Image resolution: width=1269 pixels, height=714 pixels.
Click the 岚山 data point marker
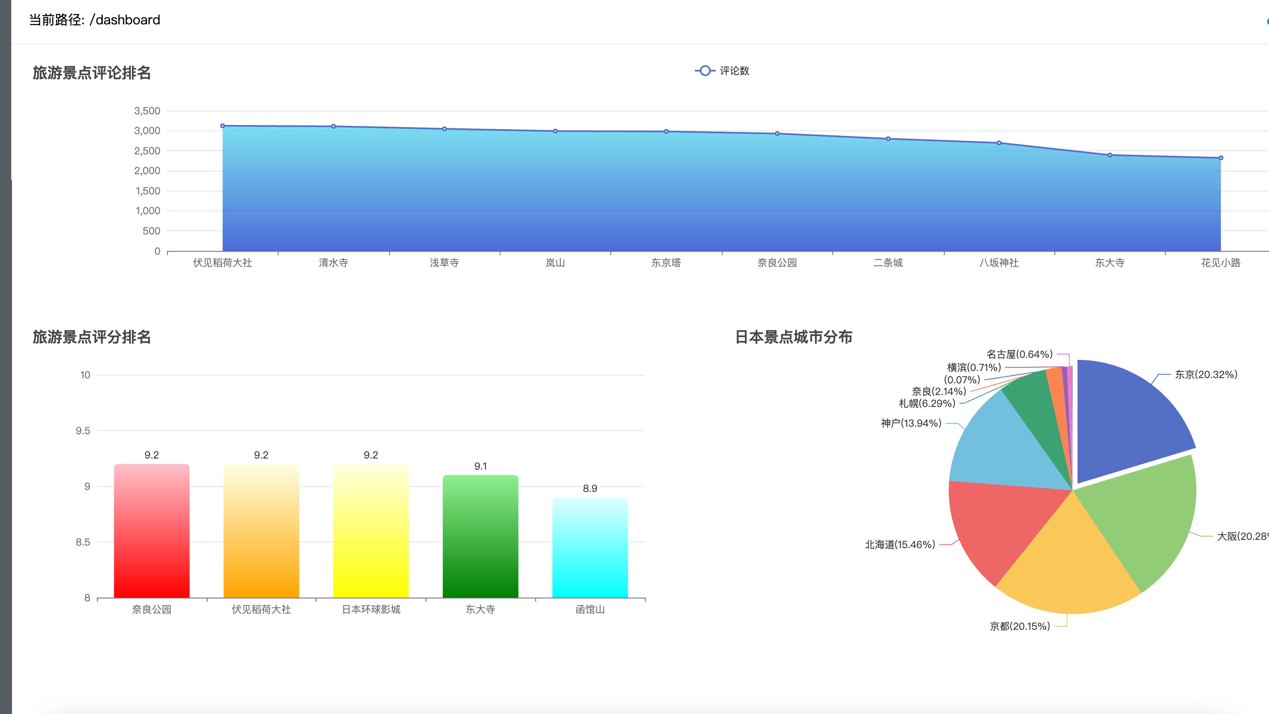click(555, 131)
